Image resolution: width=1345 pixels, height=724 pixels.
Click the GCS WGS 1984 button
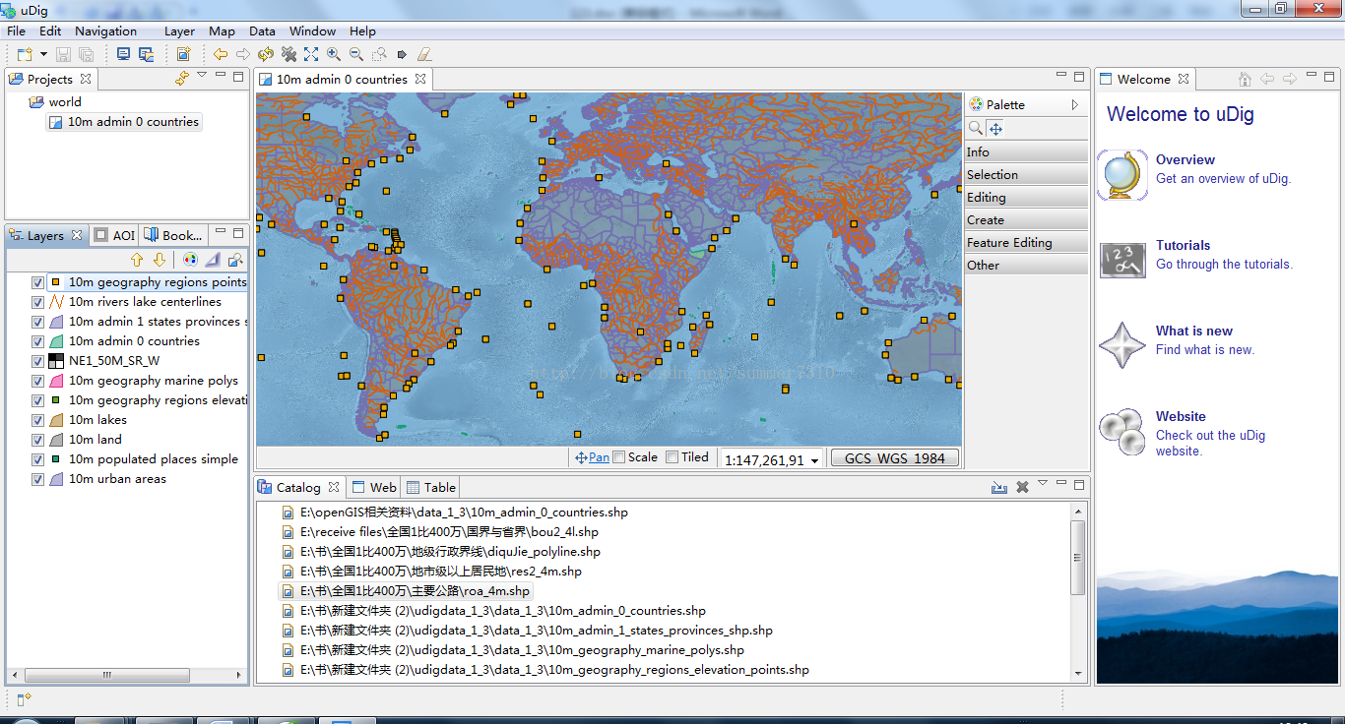click(x=895, y=457)
